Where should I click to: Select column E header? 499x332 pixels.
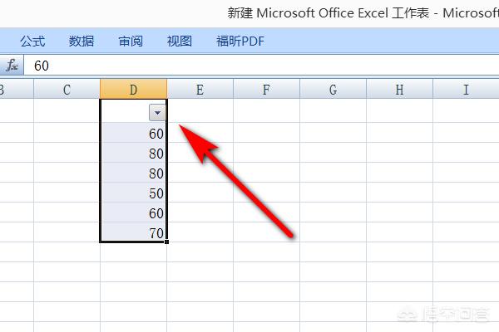[x=200, y=90]
